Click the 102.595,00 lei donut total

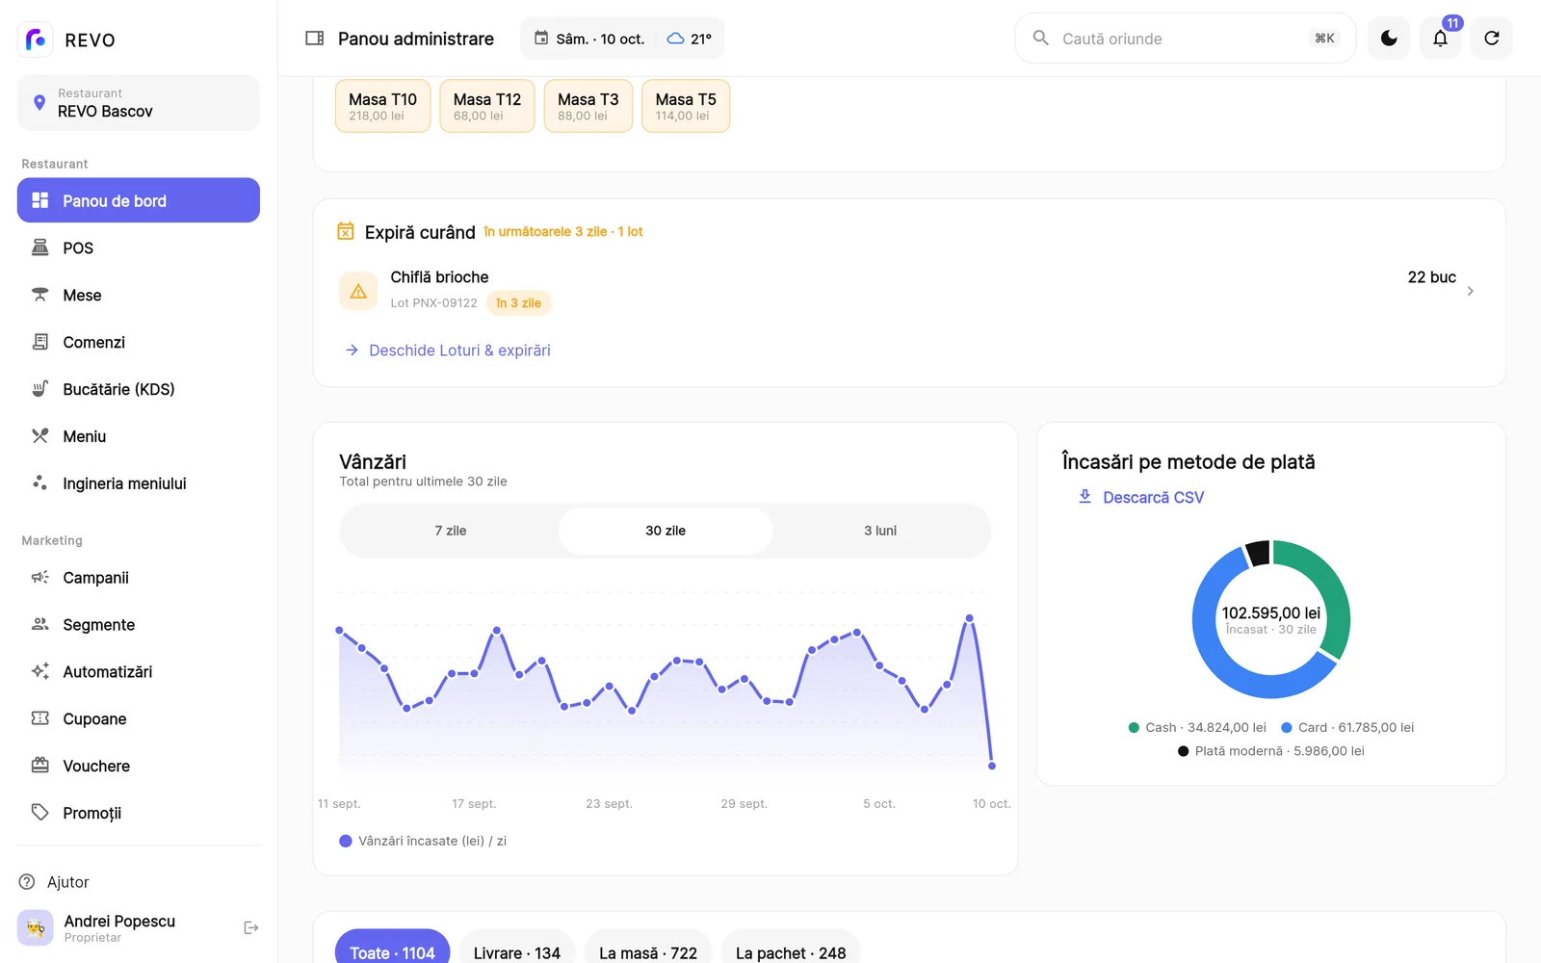click(x=1271, y=613)
